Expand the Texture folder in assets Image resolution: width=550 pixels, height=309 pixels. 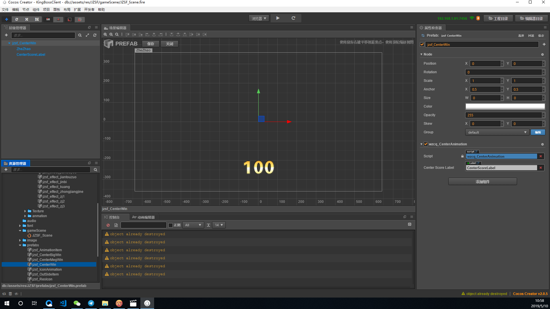click(x=25, y=211)
